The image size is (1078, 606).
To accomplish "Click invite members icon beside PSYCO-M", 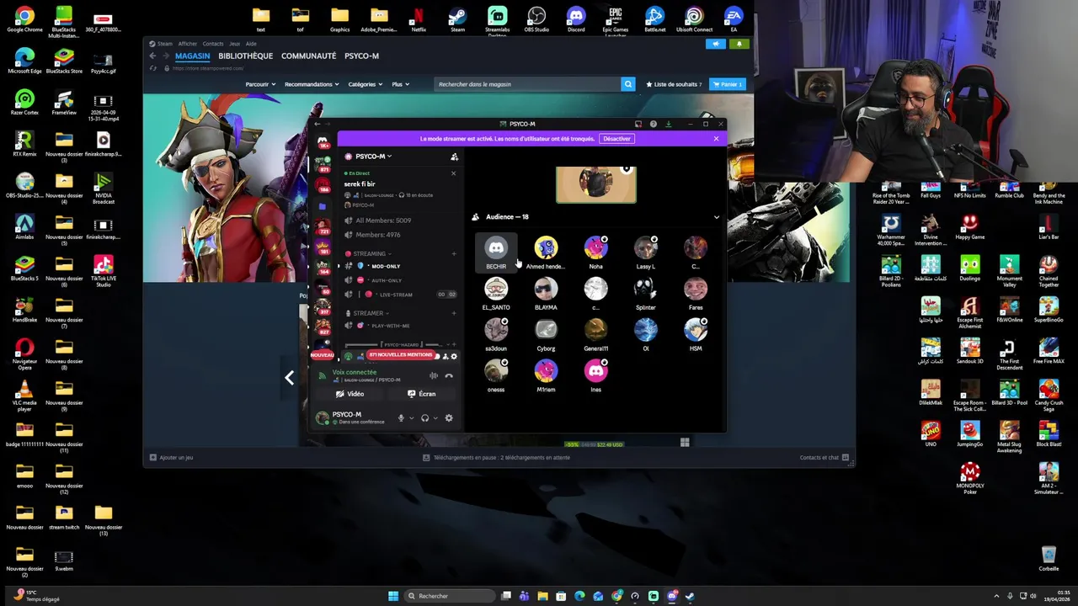I will point(454,157).
